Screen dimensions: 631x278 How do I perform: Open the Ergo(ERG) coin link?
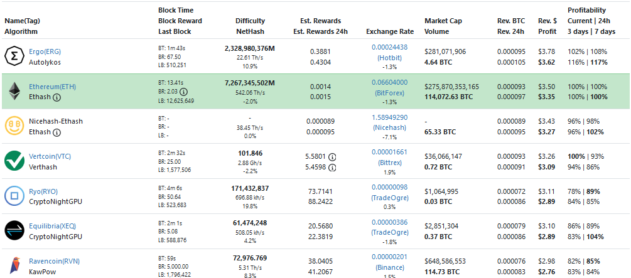(45, 51)
